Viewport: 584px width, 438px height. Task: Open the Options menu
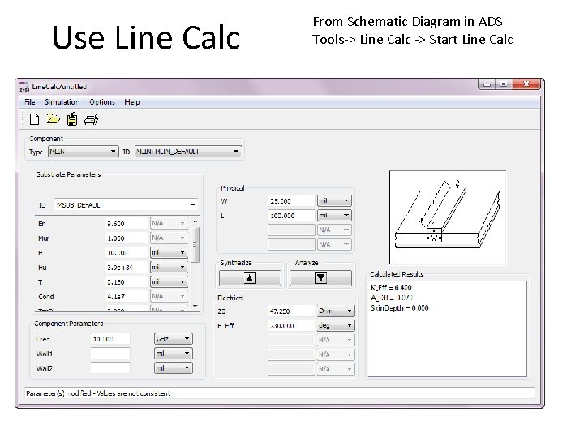click(102, 102)
